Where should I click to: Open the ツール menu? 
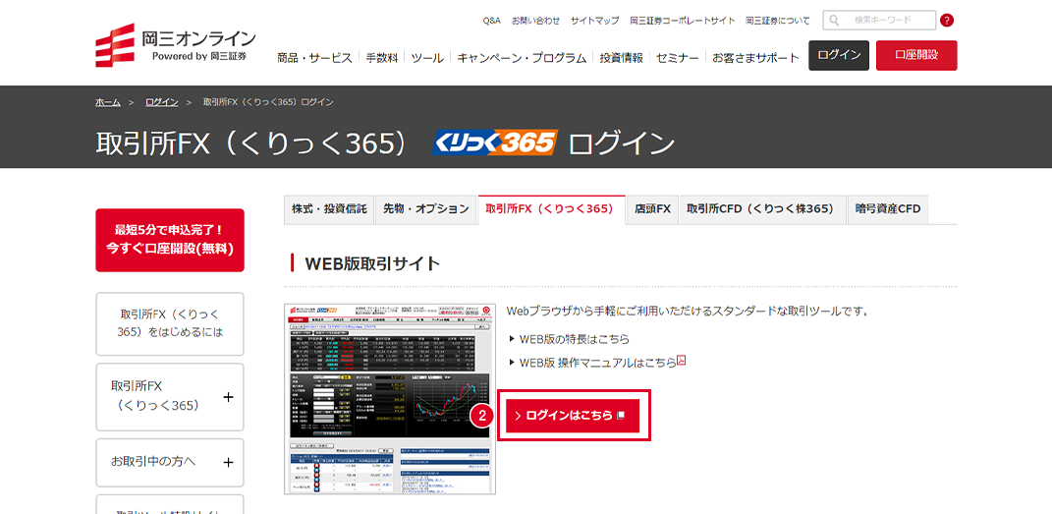(427, 58)
